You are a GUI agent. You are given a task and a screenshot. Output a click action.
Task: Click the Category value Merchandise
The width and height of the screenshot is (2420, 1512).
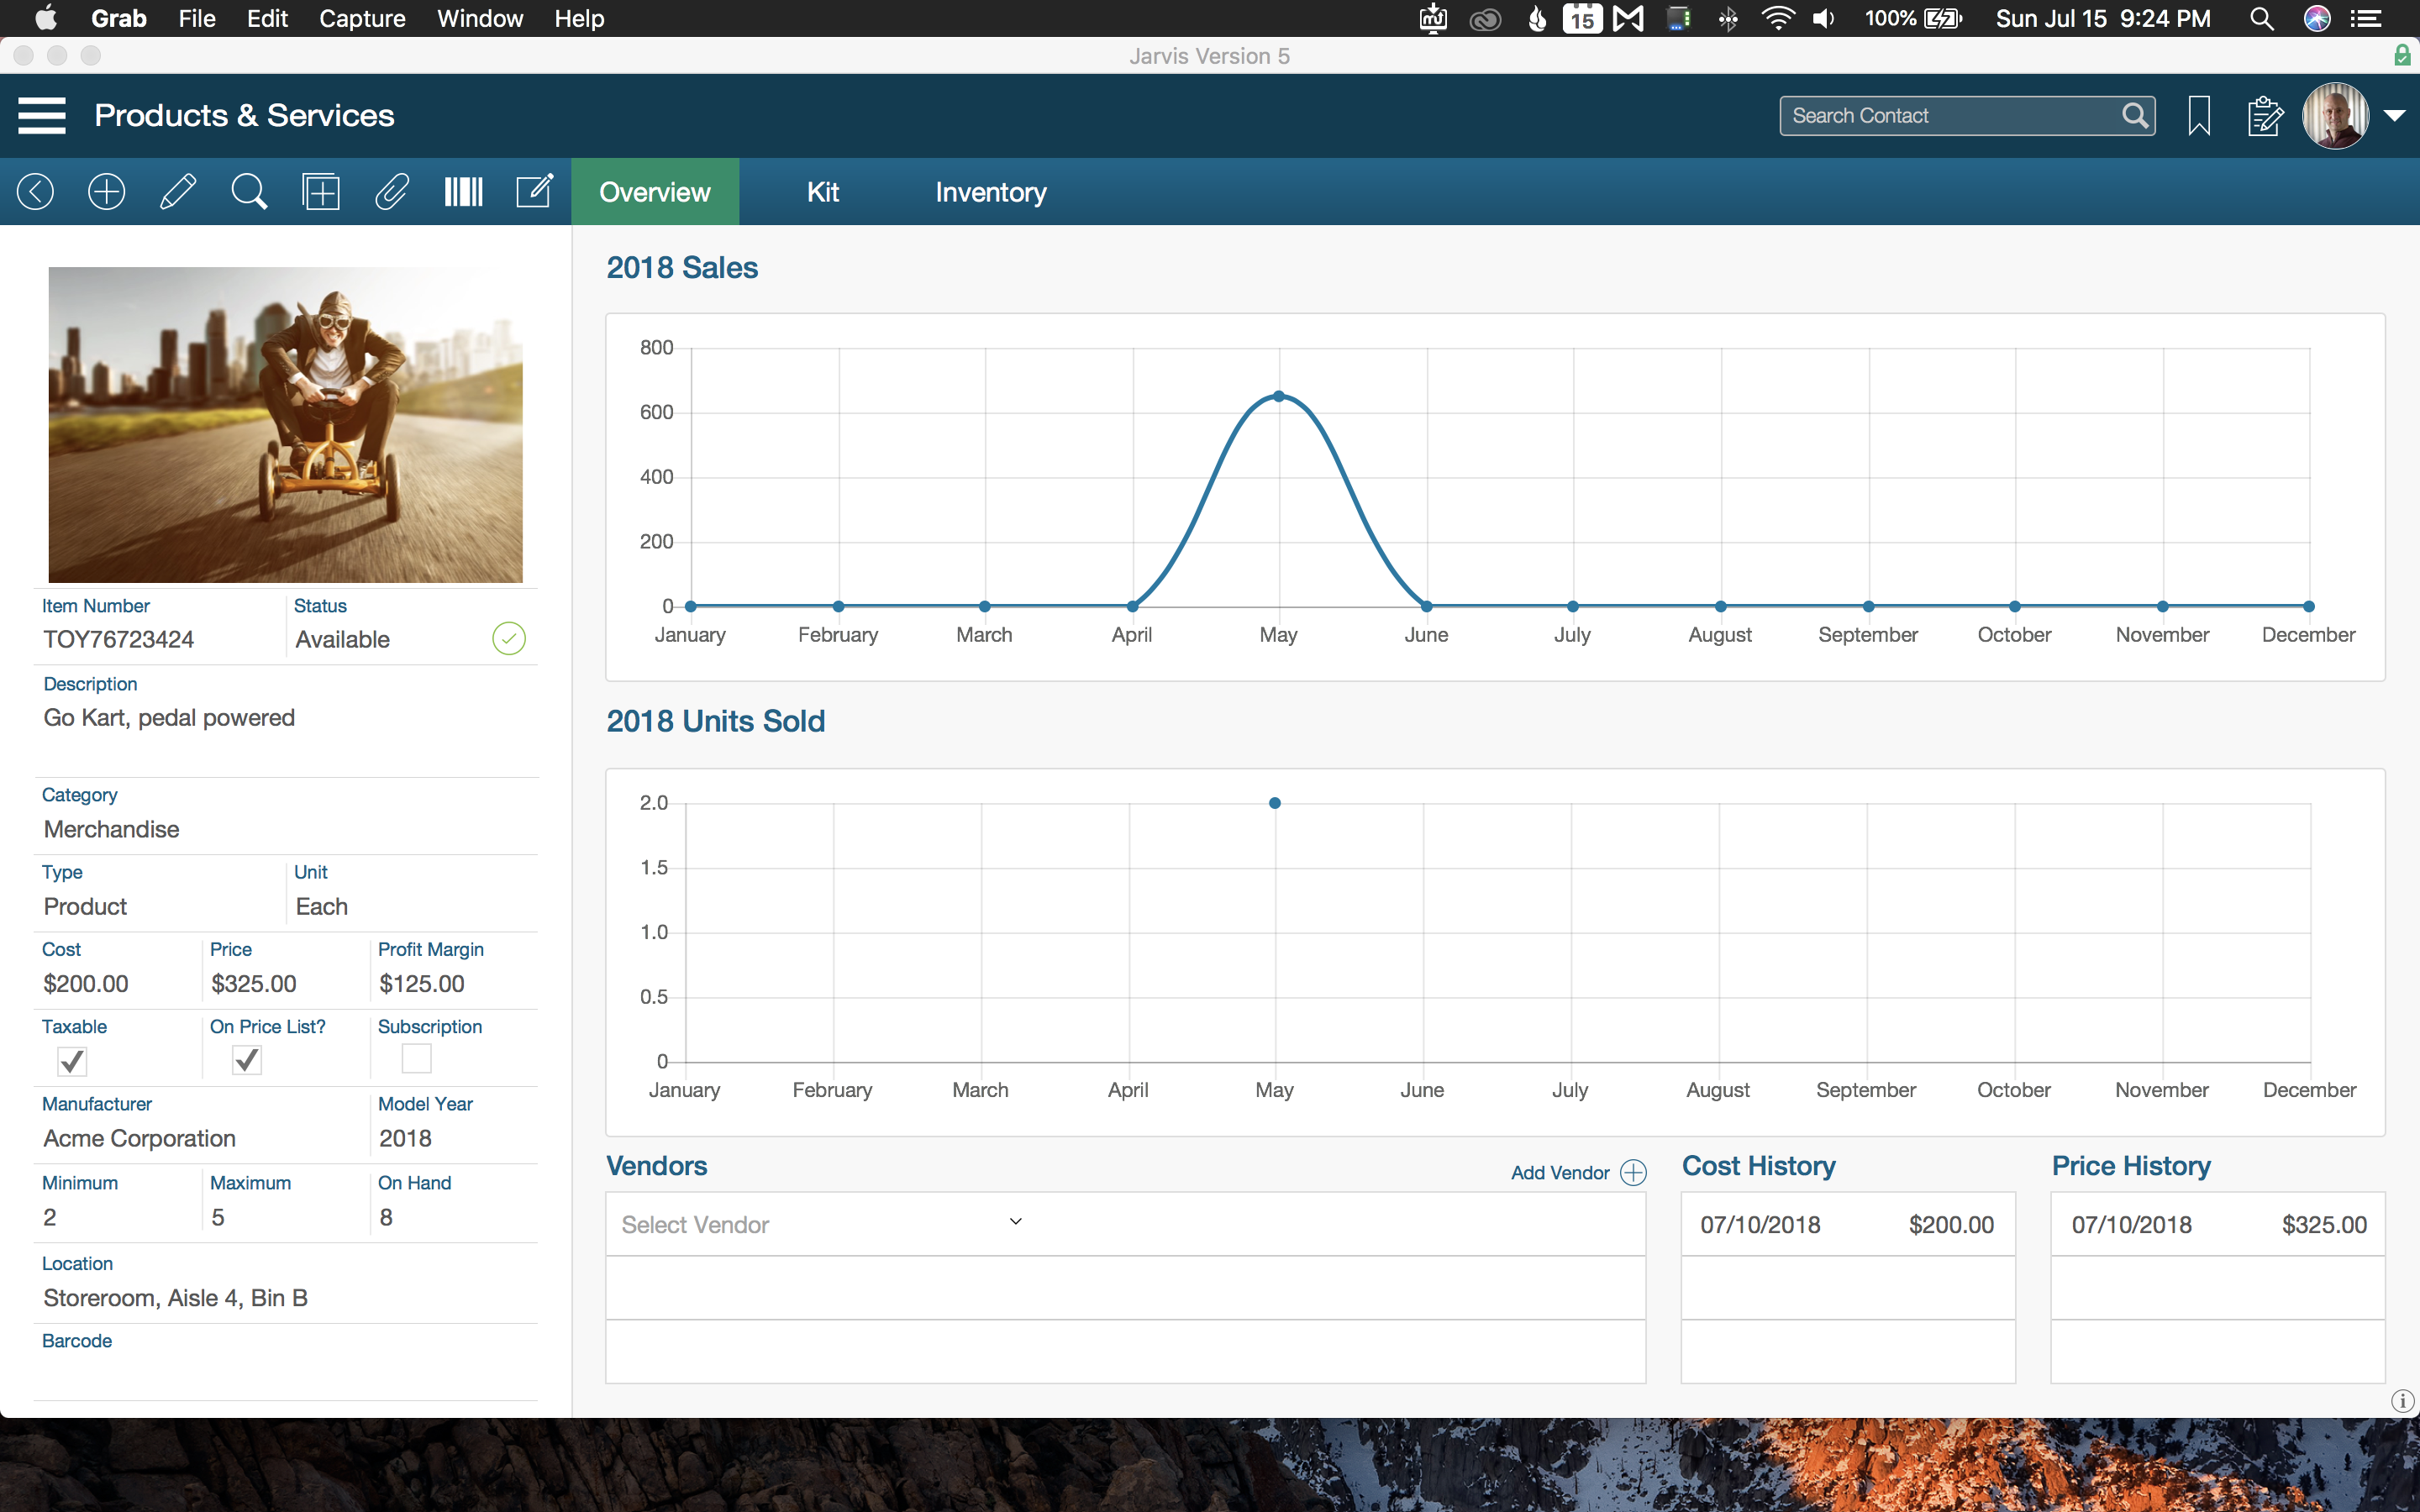click(111, 829)
